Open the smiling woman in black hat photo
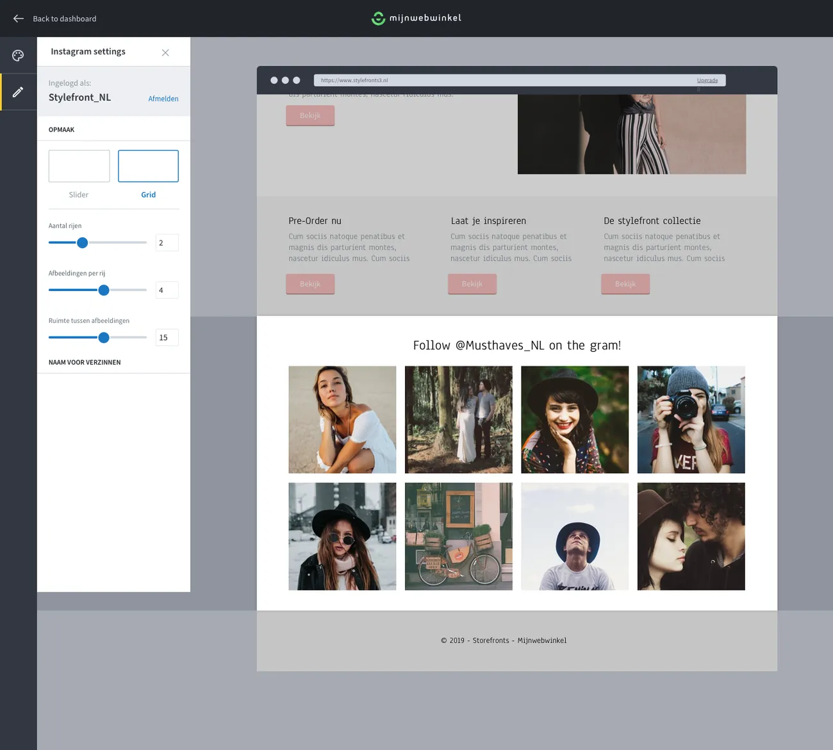 [575, 420]
